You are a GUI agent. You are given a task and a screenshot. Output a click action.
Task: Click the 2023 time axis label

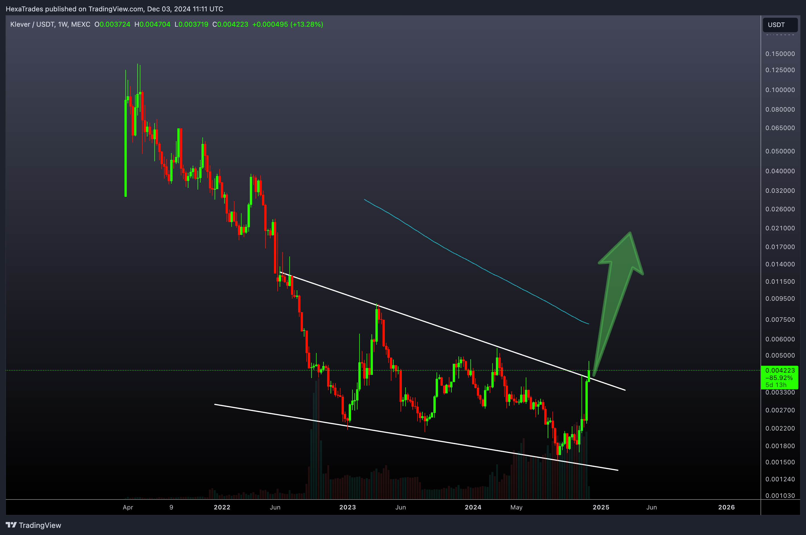(348, 507)
